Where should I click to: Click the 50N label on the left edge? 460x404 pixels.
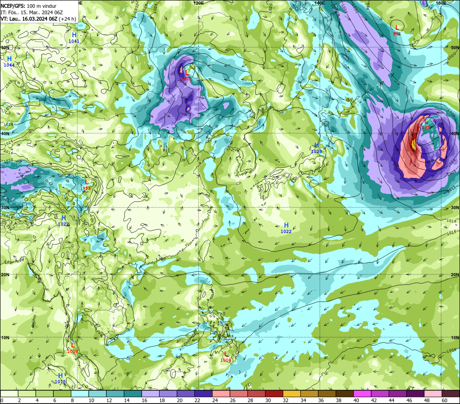(5, 47)
